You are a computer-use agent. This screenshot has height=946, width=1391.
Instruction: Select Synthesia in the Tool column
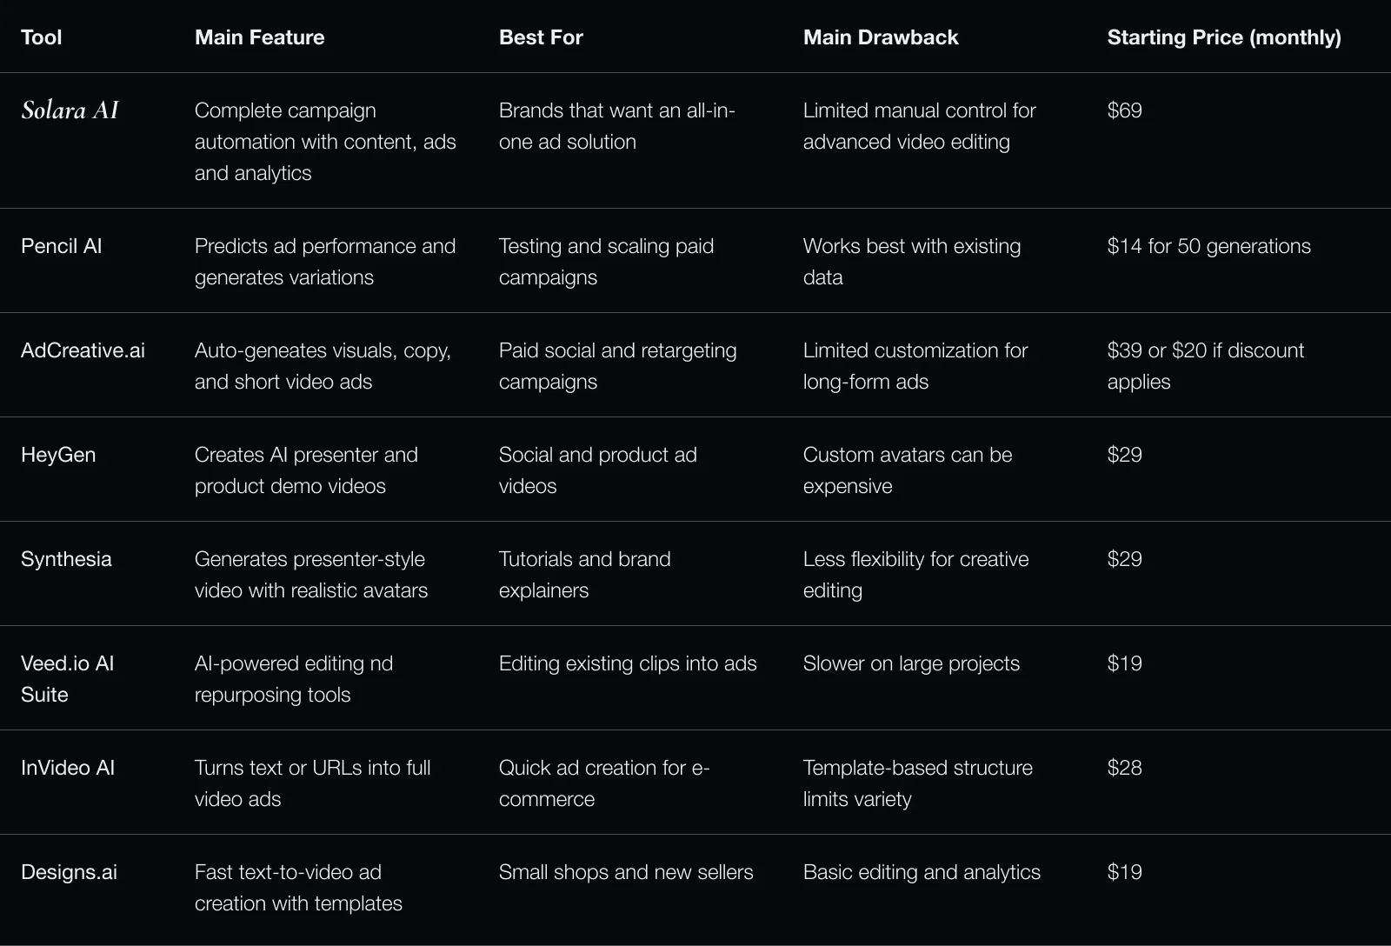66,559
